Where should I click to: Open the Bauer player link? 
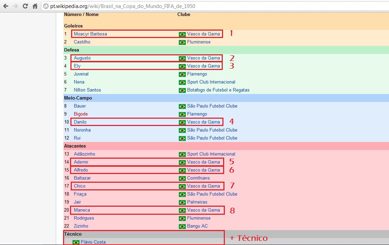point(79,106)
